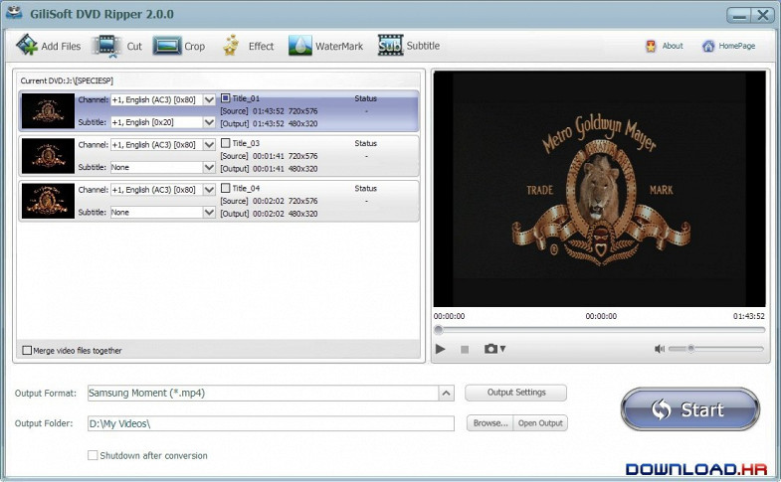Open the WaterMark droplet icon

(299, 46)
